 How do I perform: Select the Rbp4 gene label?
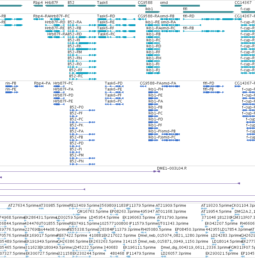point(38,3)
